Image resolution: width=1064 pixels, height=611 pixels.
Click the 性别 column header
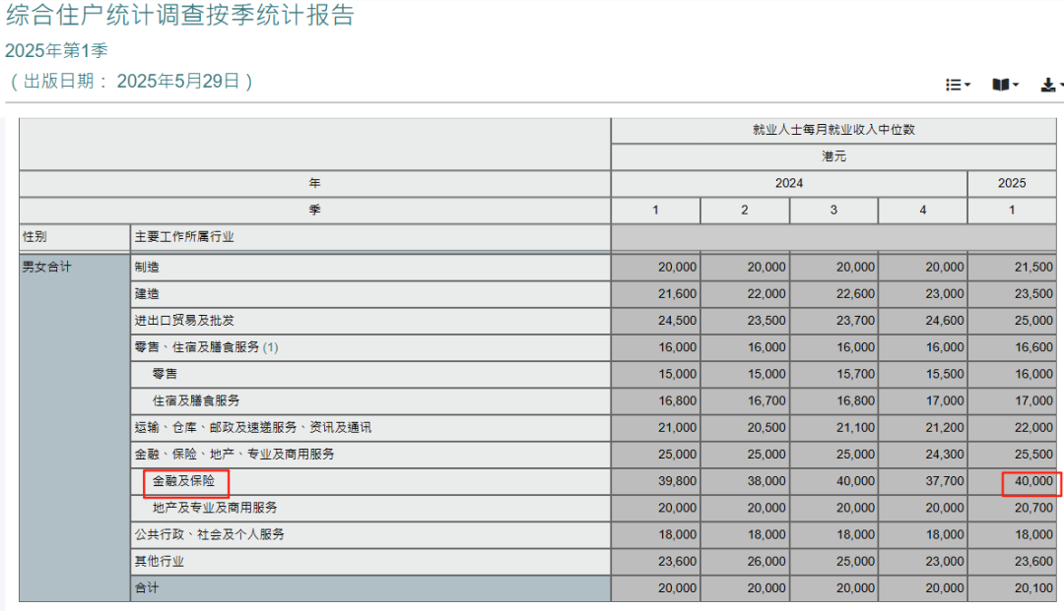point(34,237)
